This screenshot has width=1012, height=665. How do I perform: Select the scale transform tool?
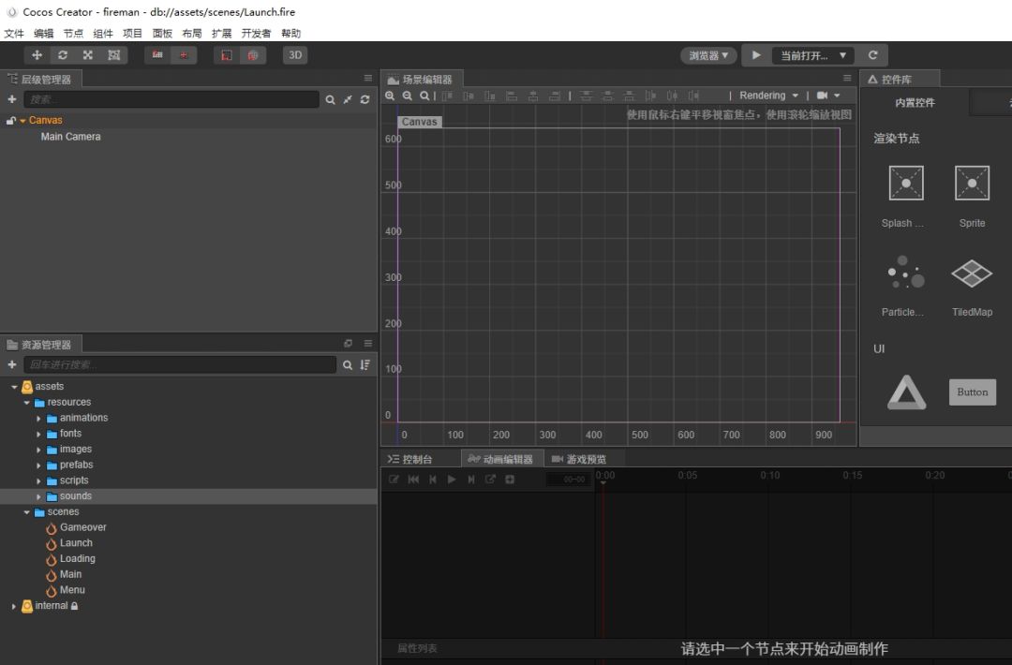pyautogui.click(x=88, y=55)
